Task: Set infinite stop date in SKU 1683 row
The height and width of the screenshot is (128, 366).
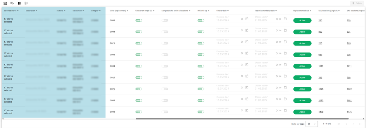Action: pyautogui.click(x=280, y=99)
